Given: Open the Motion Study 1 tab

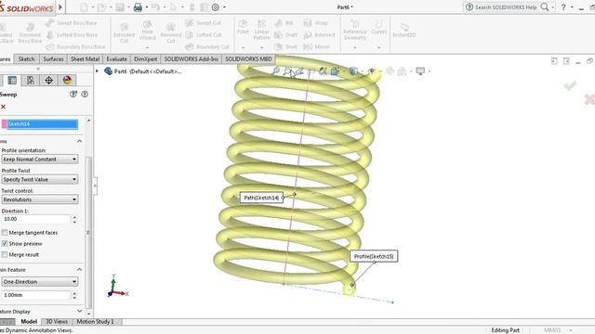Looking at the screenshot, I should pyautogui.click(x=95, y=322).
